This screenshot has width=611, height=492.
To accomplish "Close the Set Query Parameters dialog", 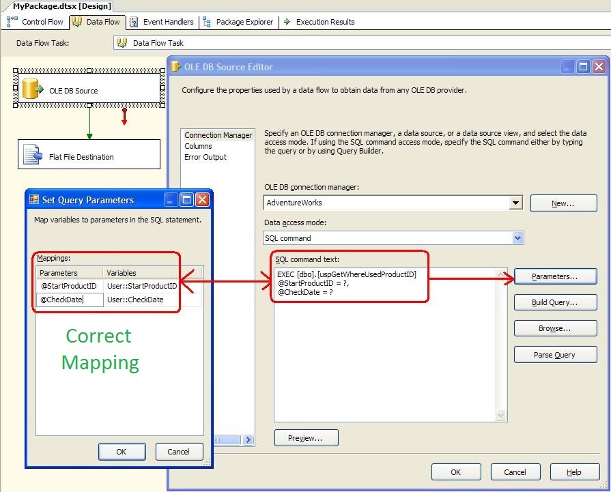I will [x=202, y=199].
